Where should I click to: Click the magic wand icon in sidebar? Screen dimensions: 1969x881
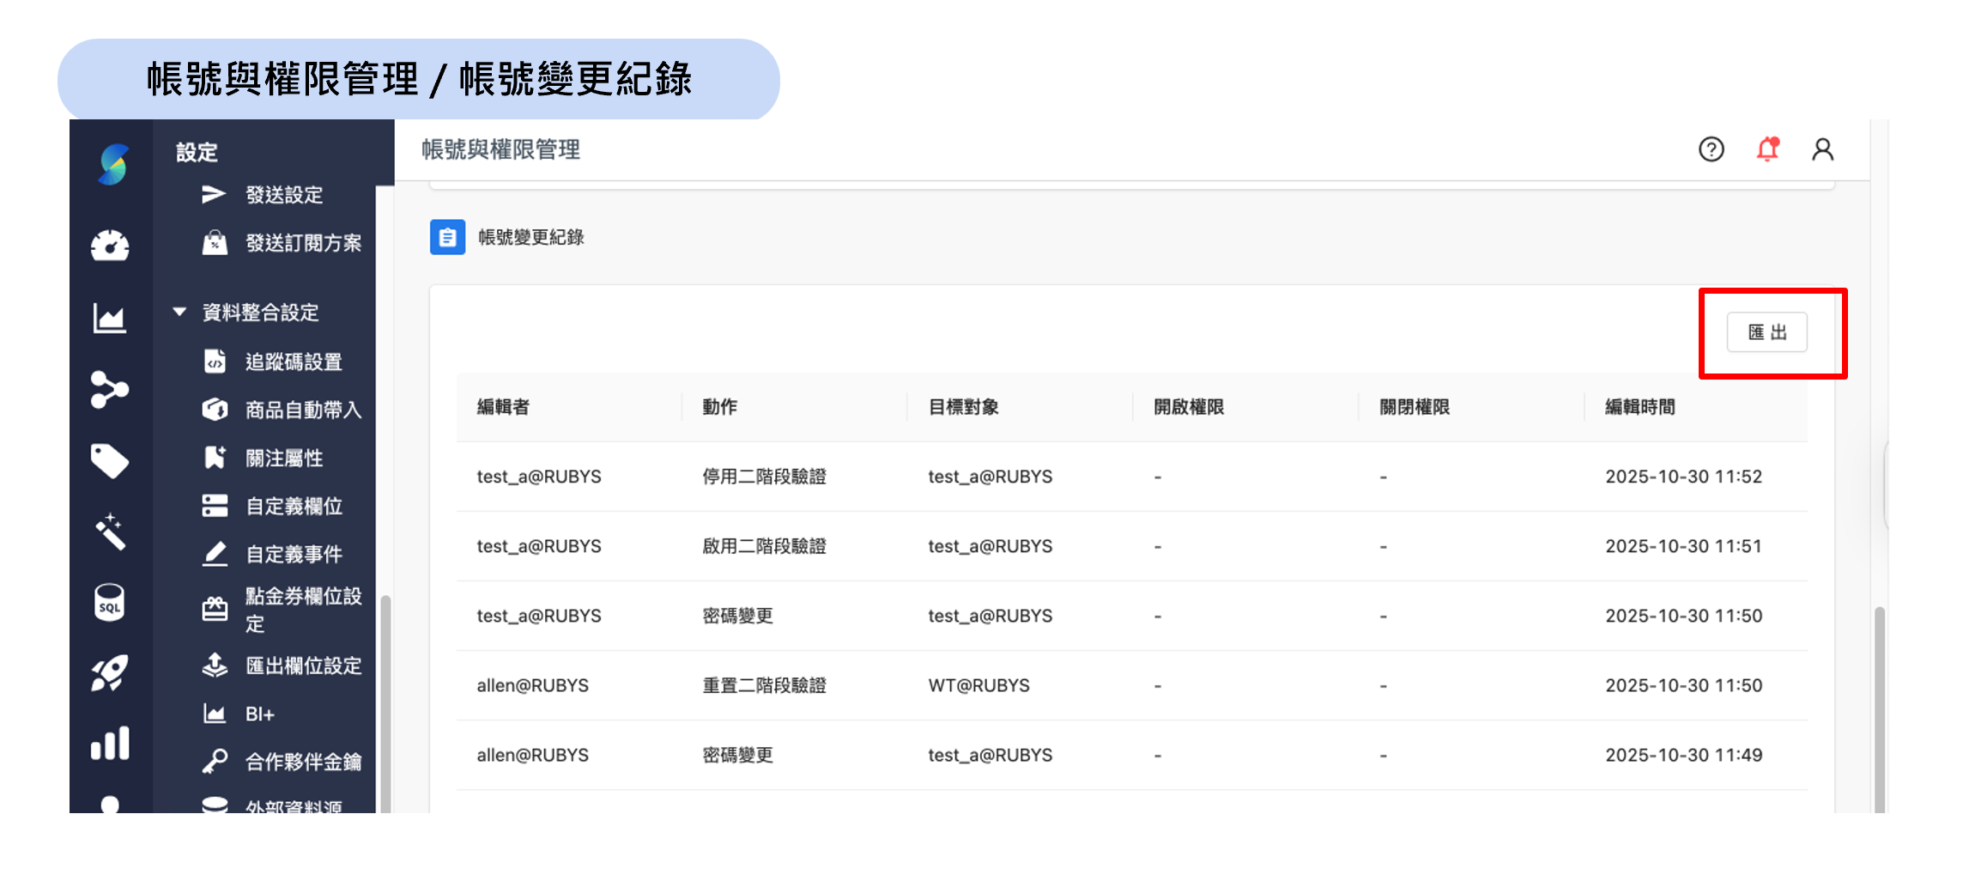111,532
